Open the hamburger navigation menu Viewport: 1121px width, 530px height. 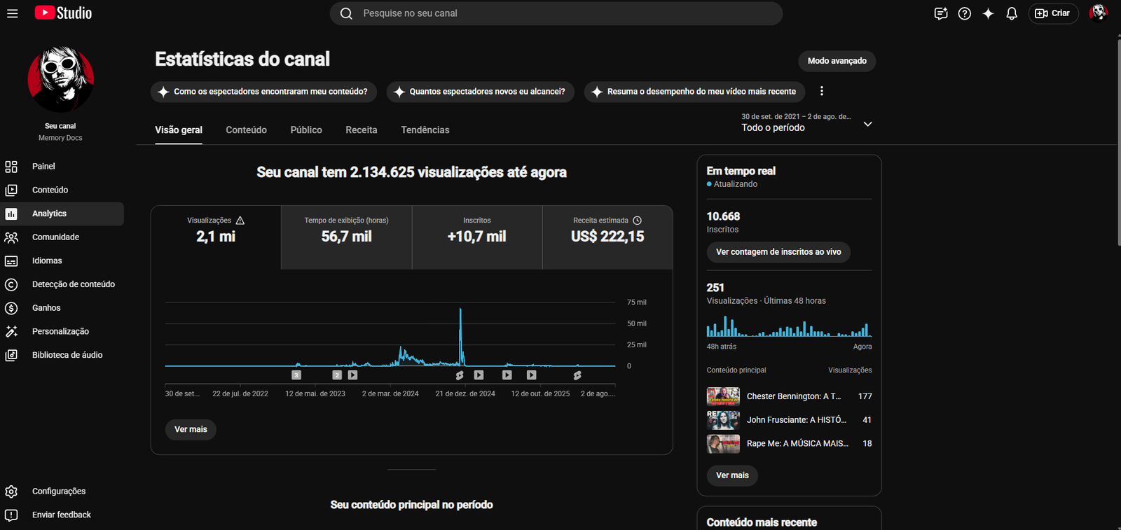[x=12, y=13]
